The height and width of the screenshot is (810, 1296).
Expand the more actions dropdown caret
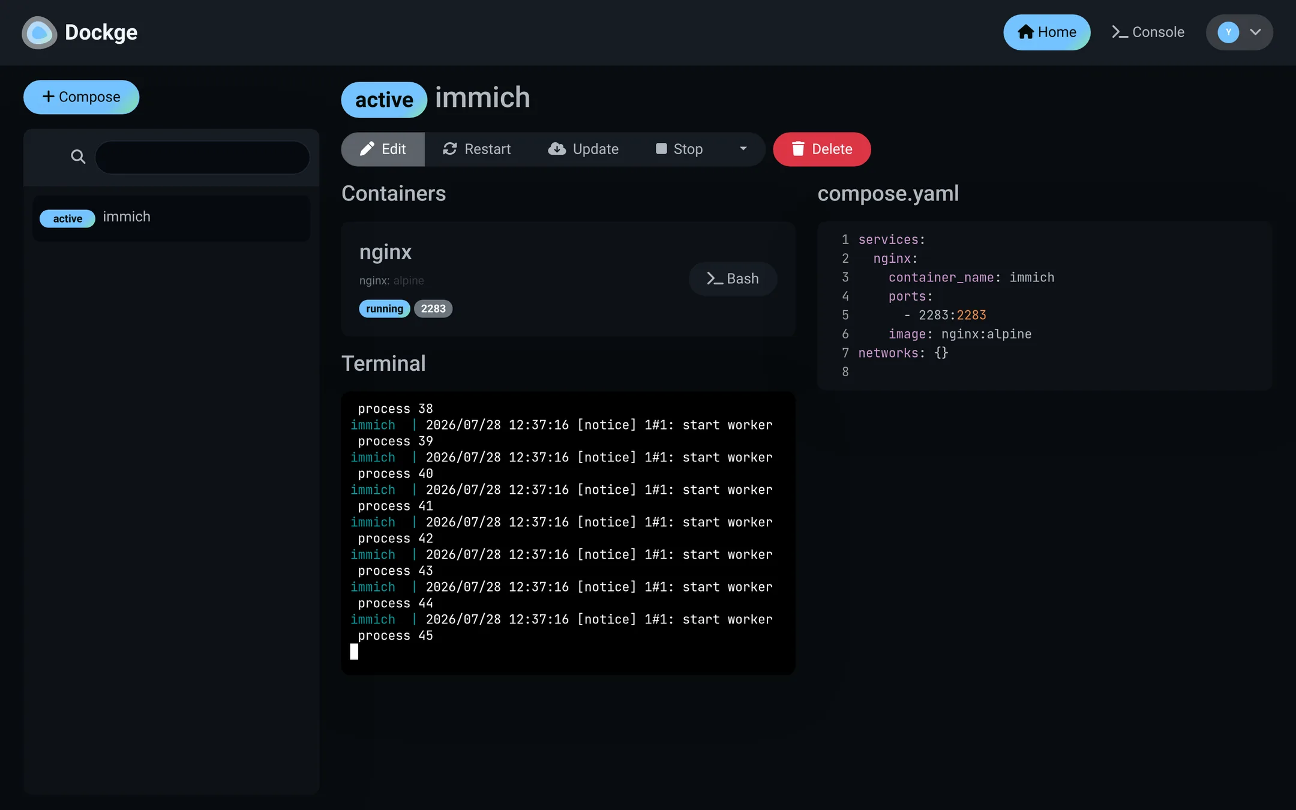[x=743, y=149]
